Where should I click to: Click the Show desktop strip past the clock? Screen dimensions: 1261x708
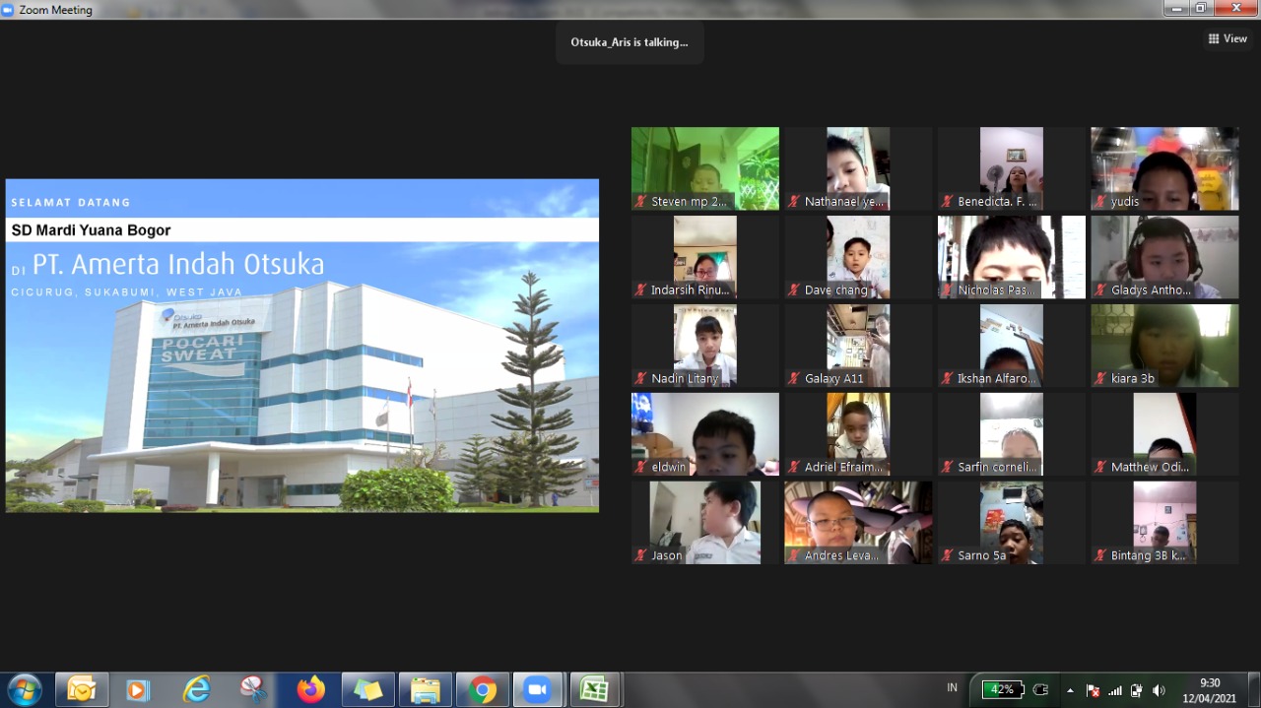1254,690
